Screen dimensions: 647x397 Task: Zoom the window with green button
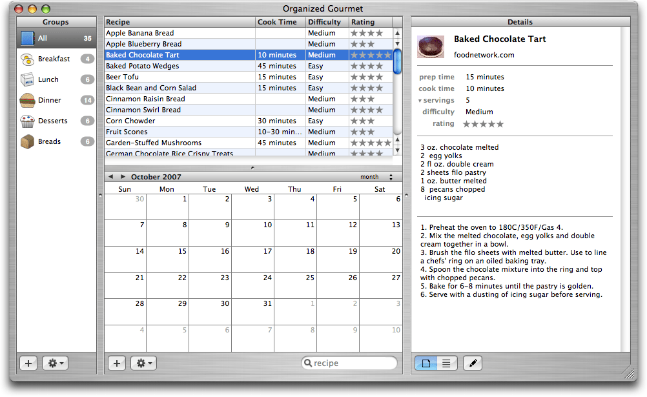(x=46, y=8)
